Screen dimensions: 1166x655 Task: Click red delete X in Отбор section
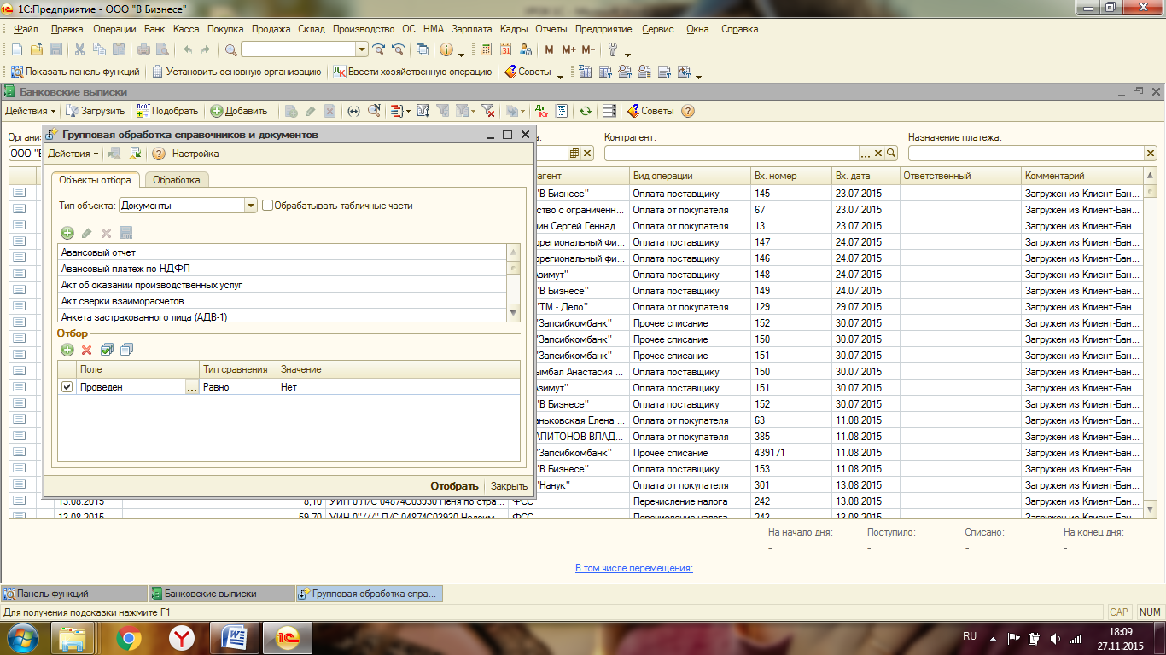[86, 350]
